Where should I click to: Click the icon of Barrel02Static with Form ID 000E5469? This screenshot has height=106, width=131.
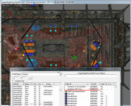(x=66, y=96)
